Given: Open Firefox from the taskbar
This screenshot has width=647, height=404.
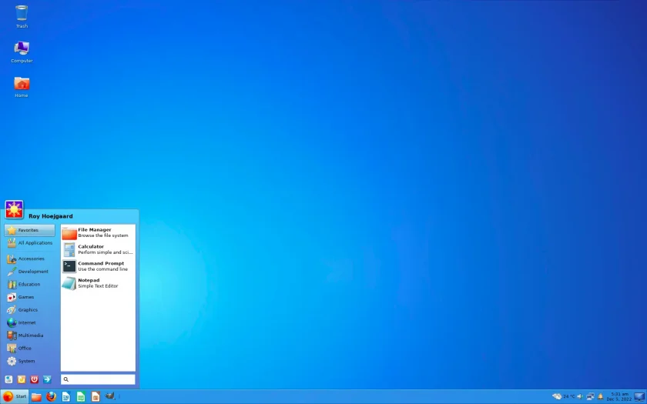Looking at the screenshot, I should click(51, 396).
